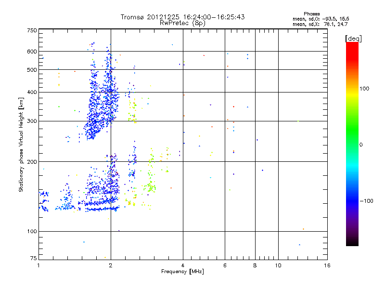385x289 pixels.
Task: Click the y-axis tick label '300'
Action: [x=32, y=121]
